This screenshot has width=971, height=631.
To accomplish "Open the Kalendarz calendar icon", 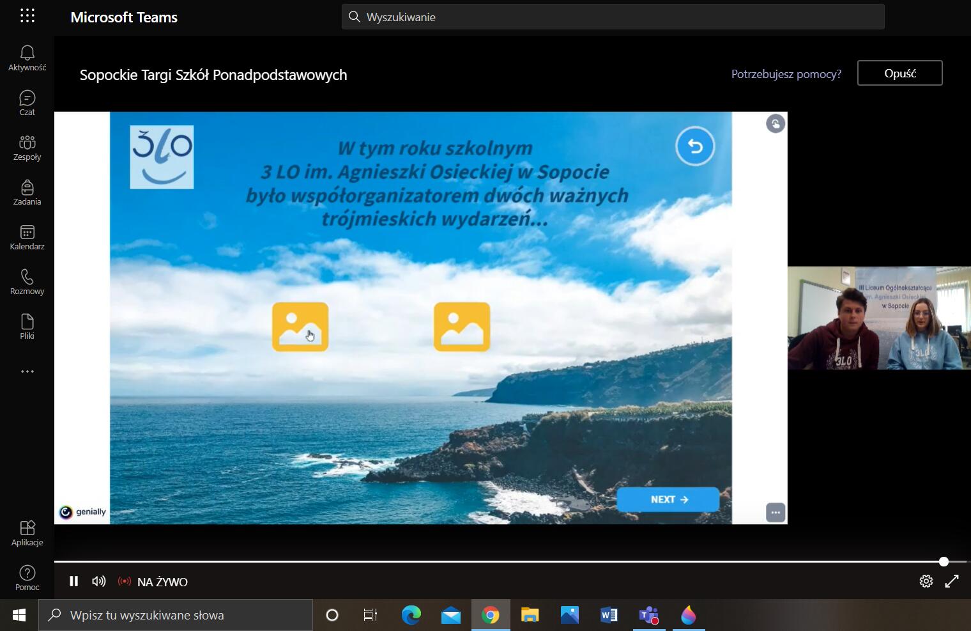I will 27,237.
